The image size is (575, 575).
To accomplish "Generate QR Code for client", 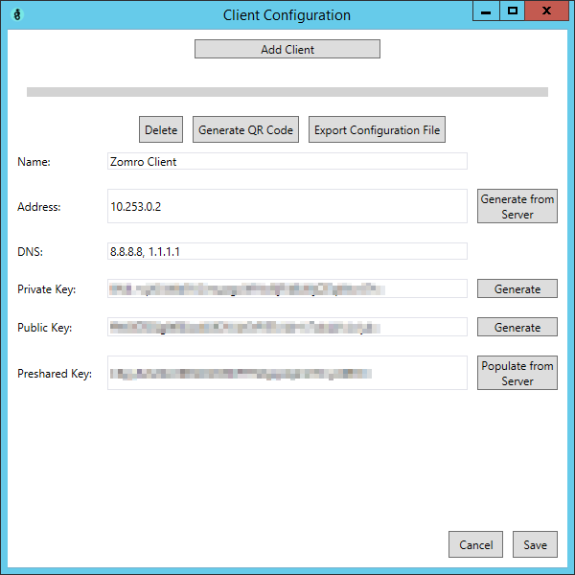I will [245, 129].
